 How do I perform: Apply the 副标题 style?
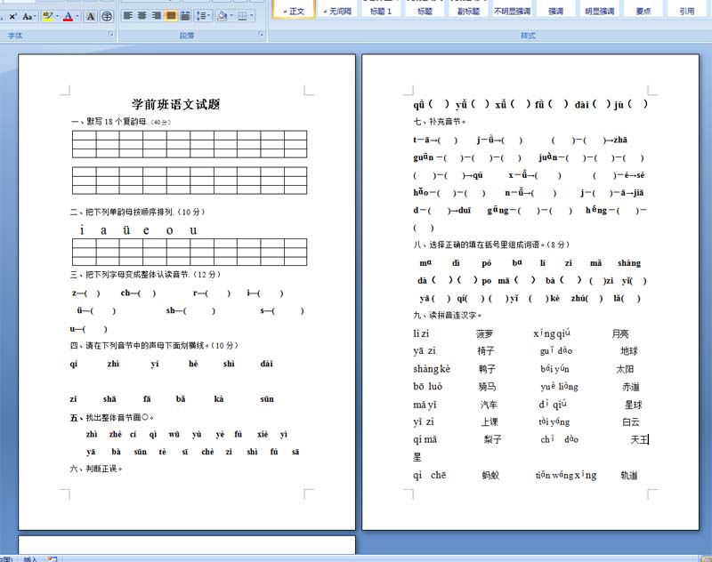(x=469, y=9)
